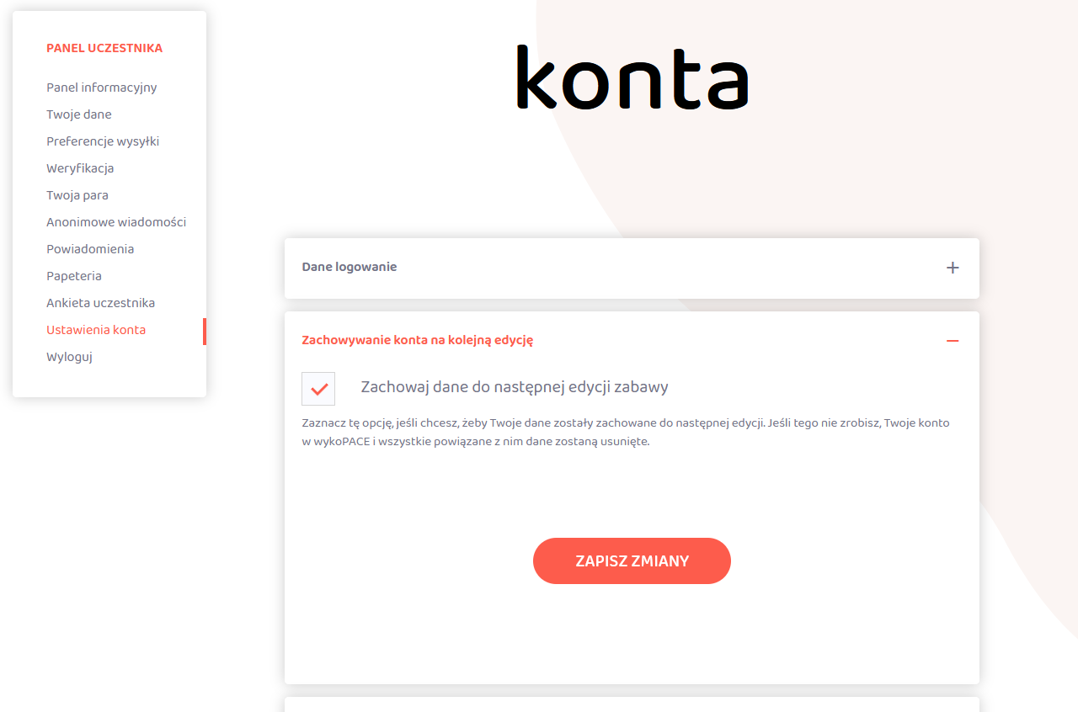This screenshot has height=712, width=1078.
Task: Click Zachowywanie konta na kolejną edycję header
Action: tap(417, 340)
